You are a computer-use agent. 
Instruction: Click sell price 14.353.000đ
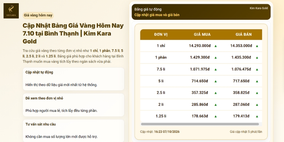[x=241, y=46]
